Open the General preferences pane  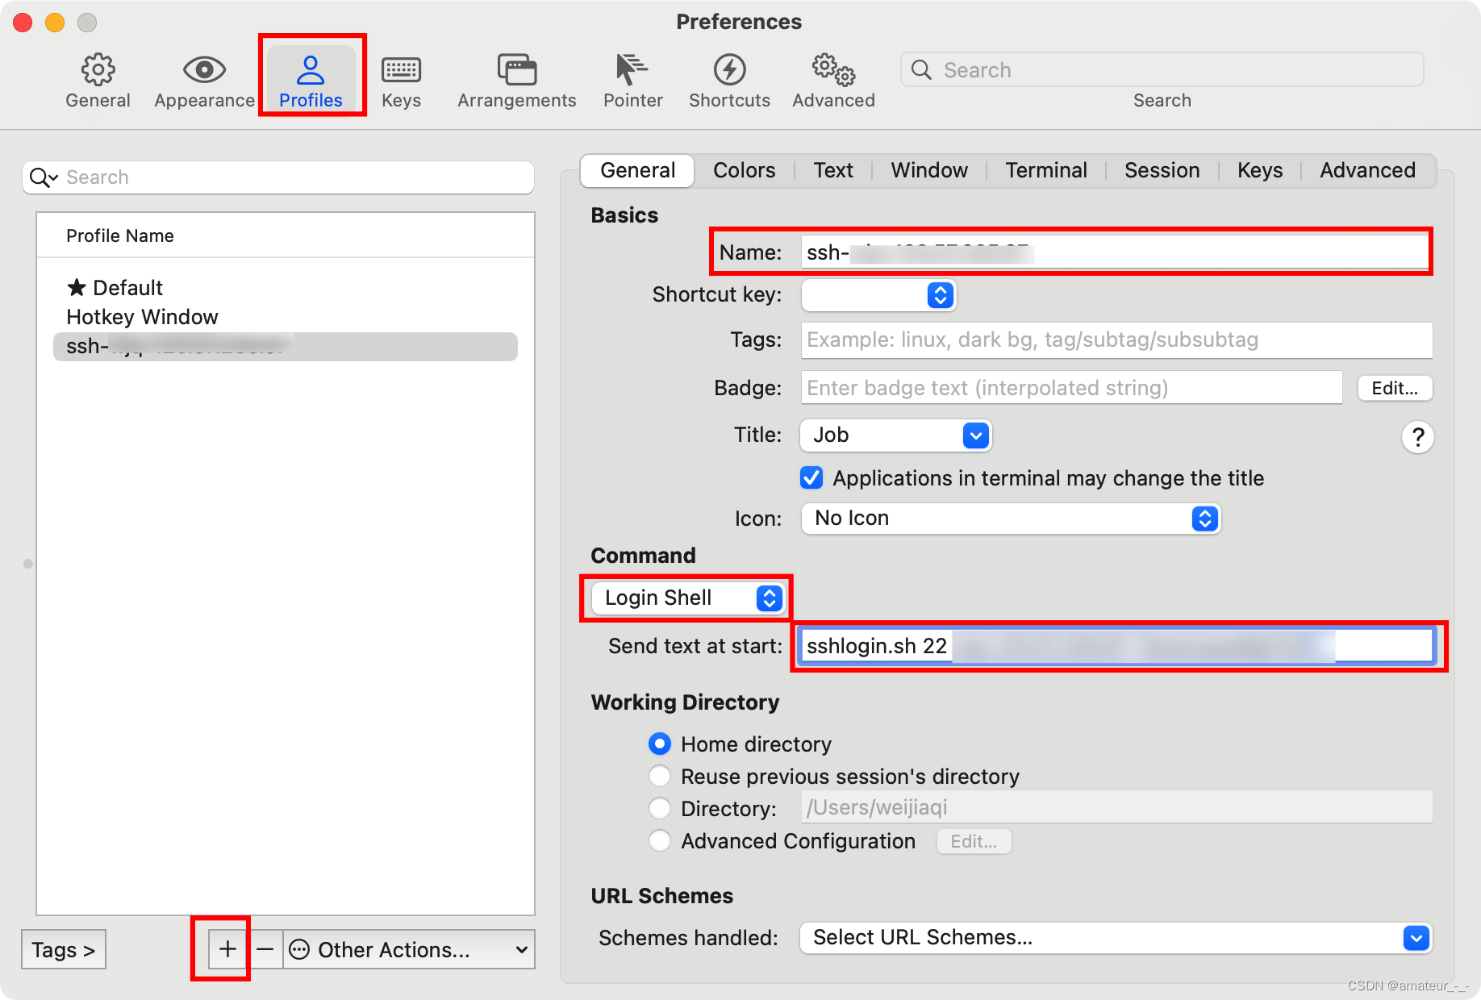[98, 81]
